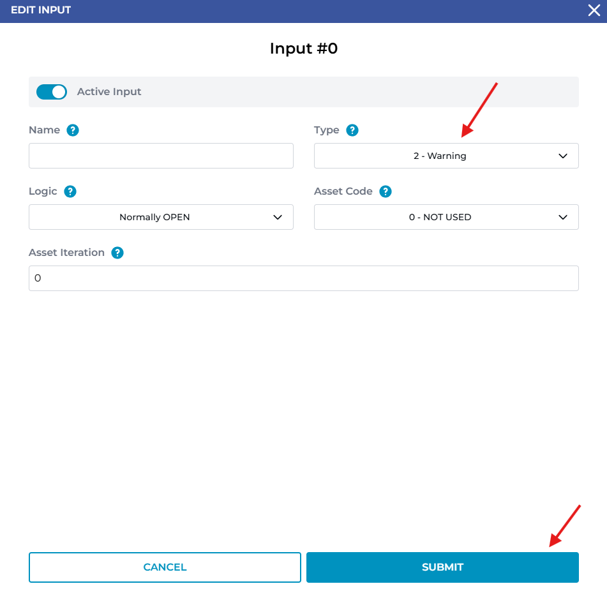Click the Input #0 heading
Screen dimensions: 607x607
(303, 49)
